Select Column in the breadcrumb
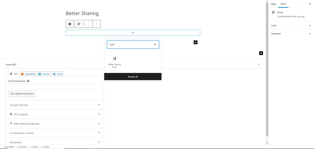This screenshot has width=314, height=149. tap(35, 147)
